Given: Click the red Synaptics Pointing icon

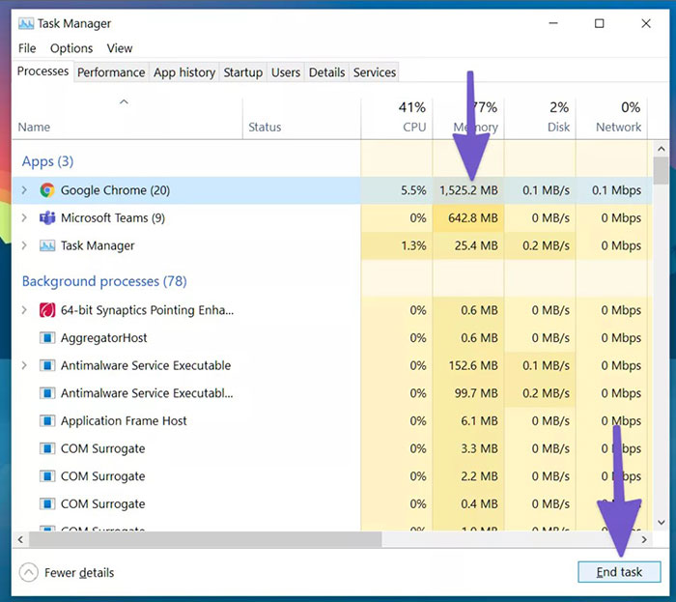Looking at the screenshot, I should pos(47,310).
